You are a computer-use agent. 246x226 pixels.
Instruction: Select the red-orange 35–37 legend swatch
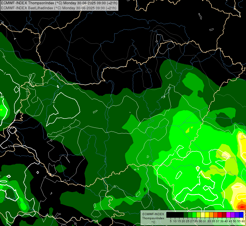tap(216, 215)
